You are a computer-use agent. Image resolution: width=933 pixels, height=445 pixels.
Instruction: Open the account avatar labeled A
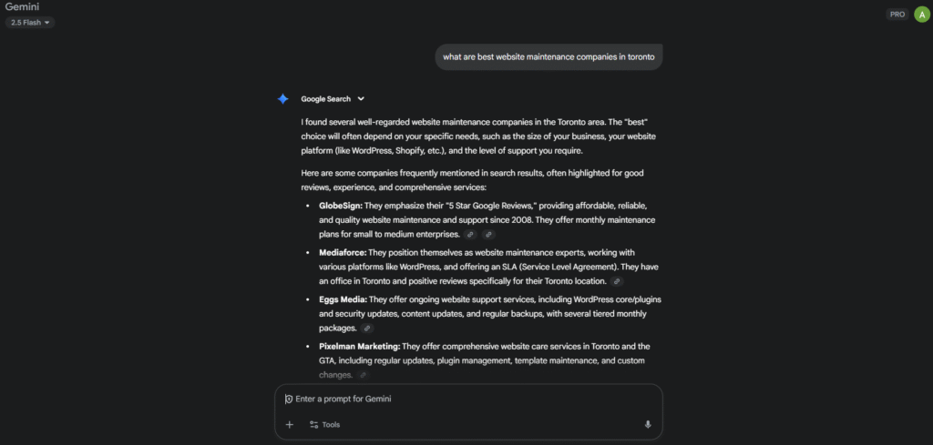point(921,14)
